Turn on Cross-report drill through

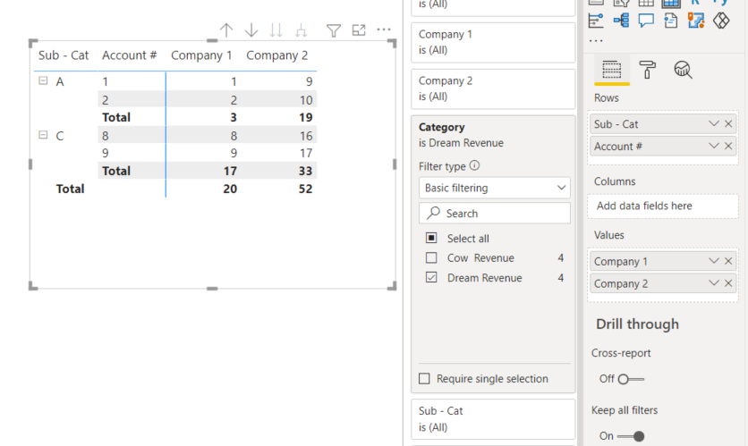(631, 379)
